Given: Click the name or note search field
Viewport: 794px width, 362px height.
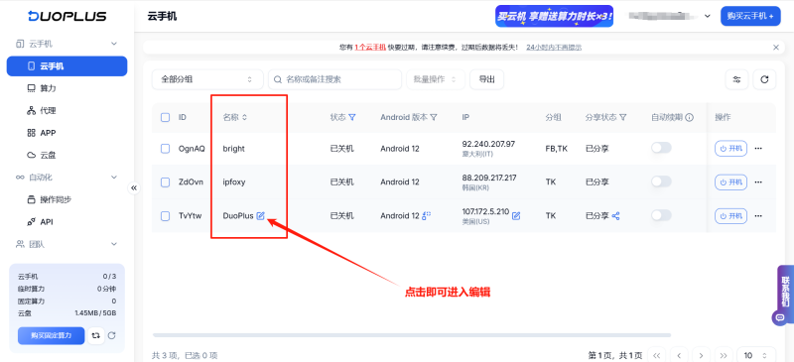Looking at the screenshot, I should (334, 79).
